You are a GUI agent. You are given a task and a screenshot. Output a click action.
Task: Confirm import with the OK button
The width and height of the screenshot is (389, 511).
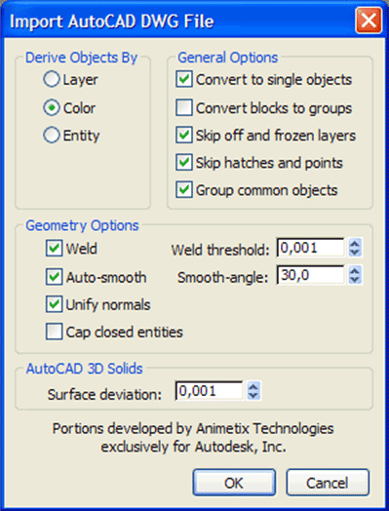pos(234,483)
